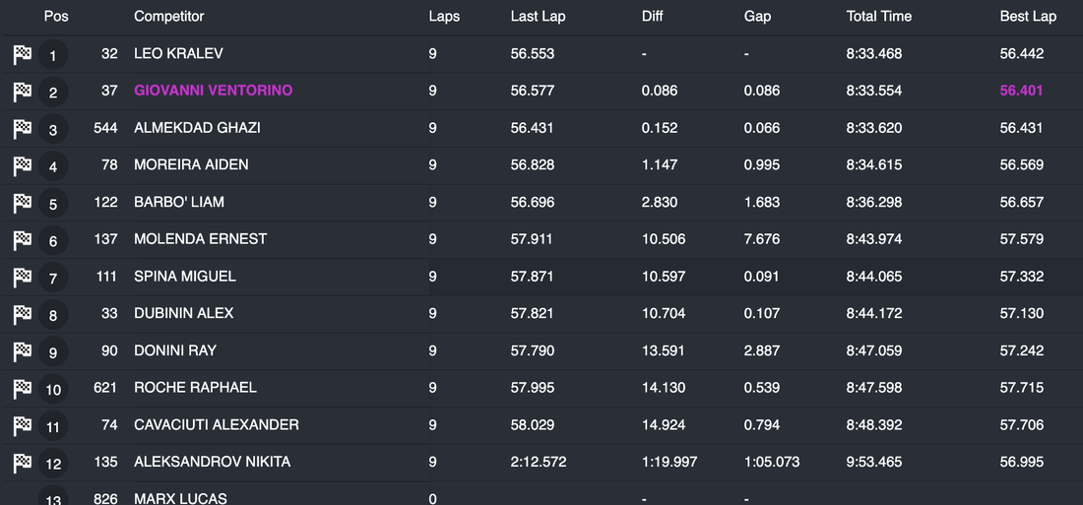Click the position 9 badge for Donini Ray
The height and width of the screenshot is (505, 1083).
pos(53,352)
